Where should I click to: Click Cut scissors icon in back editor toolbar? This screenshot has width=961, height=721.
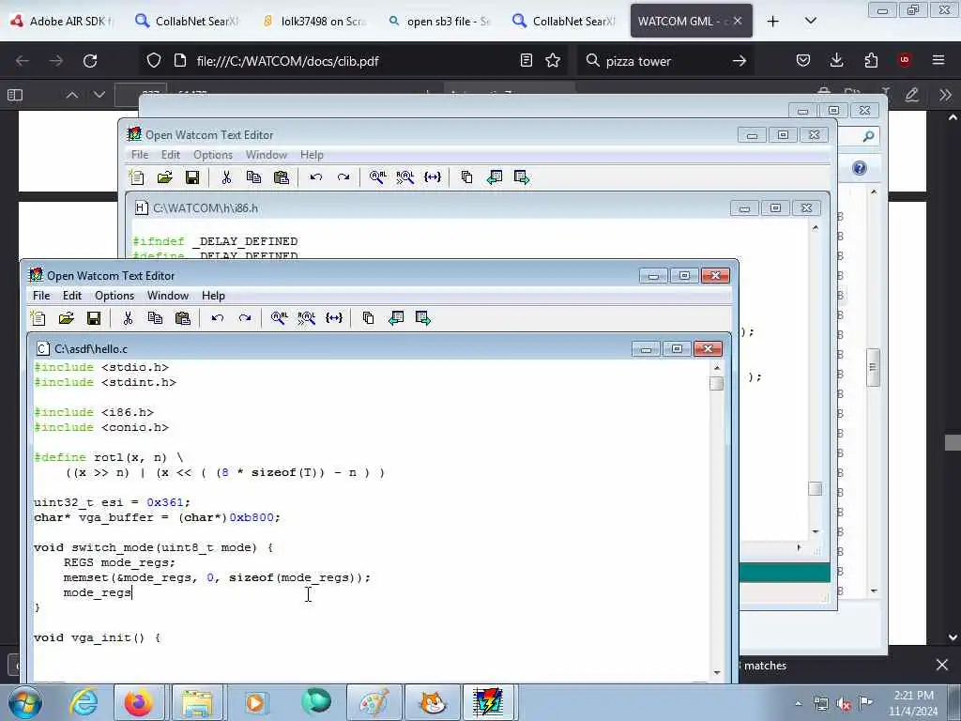(x=226, y=177)
